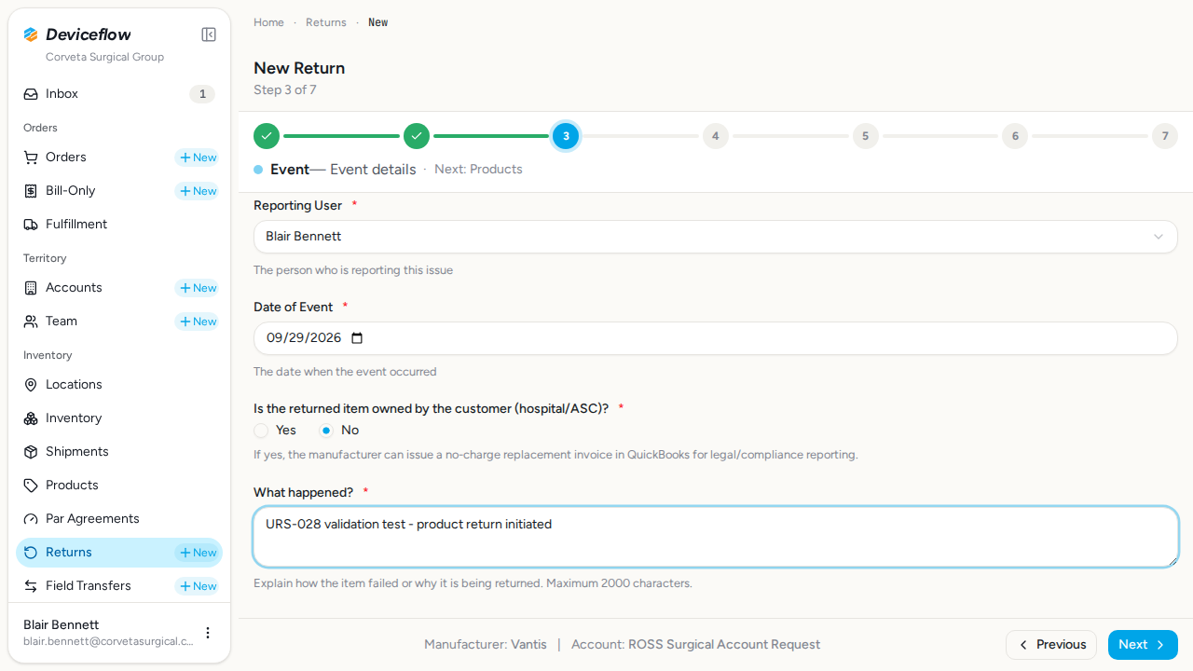Open the Fulfillment sidebar item

coord(119,225)
